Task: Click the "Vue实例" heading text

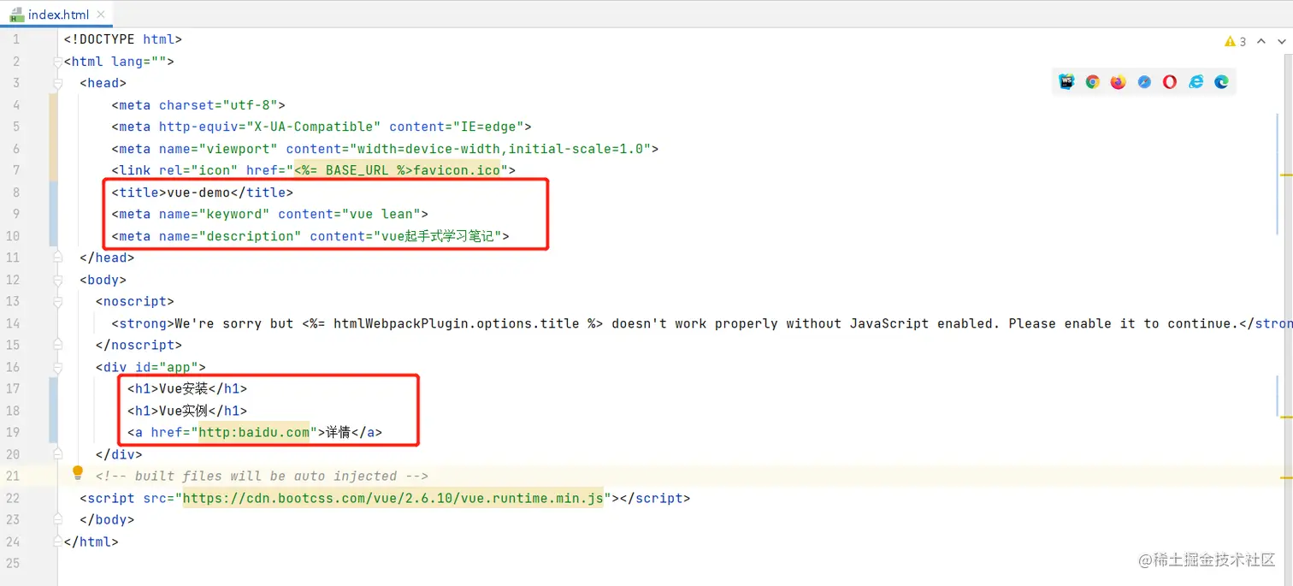Action: (184, 411)
